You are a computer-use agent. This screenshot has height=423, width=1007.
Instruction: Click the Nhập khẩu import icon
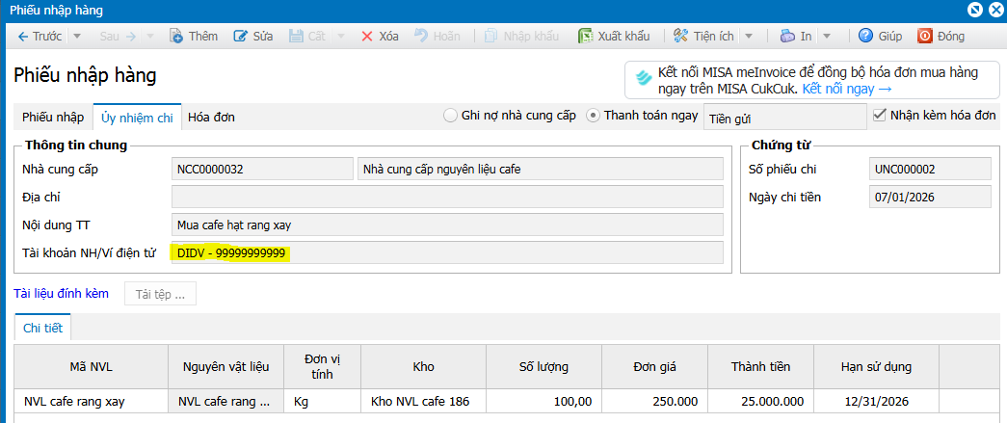coord(490,36)
